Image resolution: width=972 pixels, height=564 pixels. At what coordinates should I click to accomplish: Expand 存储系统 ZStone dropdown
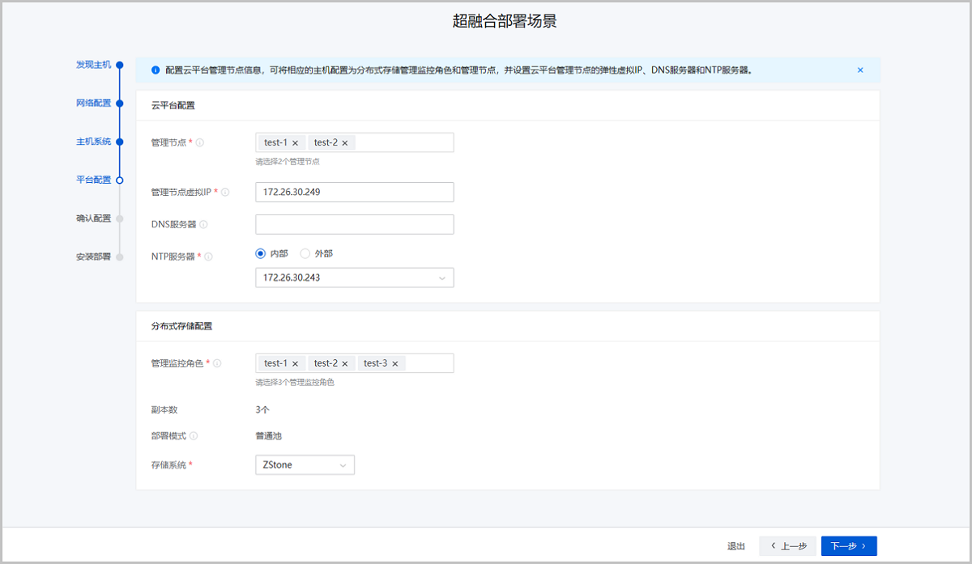(x=305, y=465)
